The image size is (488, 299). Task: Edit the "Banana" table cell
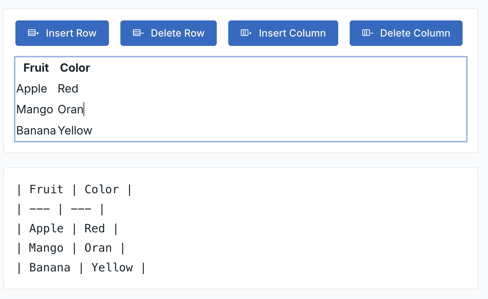pyautogui.click(x=36, y=130)
